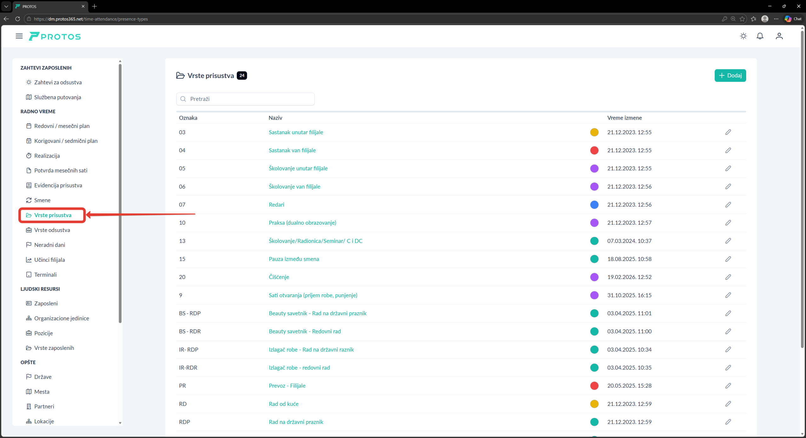Edit the Prevoz - Filijale row via pencil
806x438 pixels.
pos(728,385)
